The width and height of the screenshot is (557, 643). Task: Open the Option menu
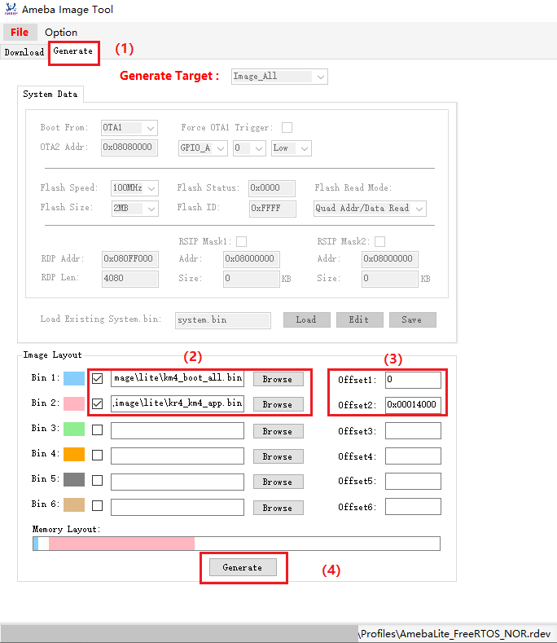[61, 32]
